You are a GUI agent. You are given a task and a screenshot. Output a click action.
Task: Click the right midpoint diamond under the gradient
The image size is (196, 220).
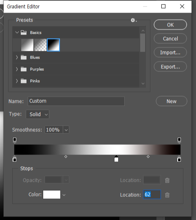pos(148,157)
